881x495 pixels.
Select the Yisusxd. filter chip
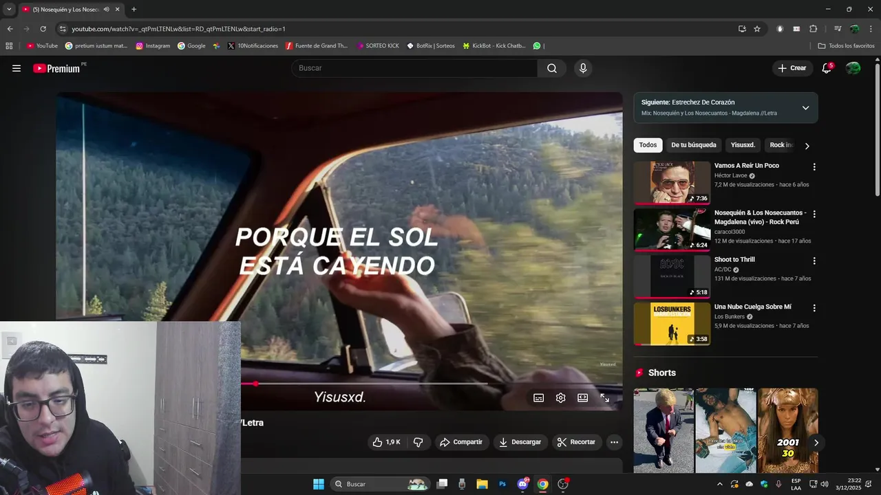(x=743, y=145)
